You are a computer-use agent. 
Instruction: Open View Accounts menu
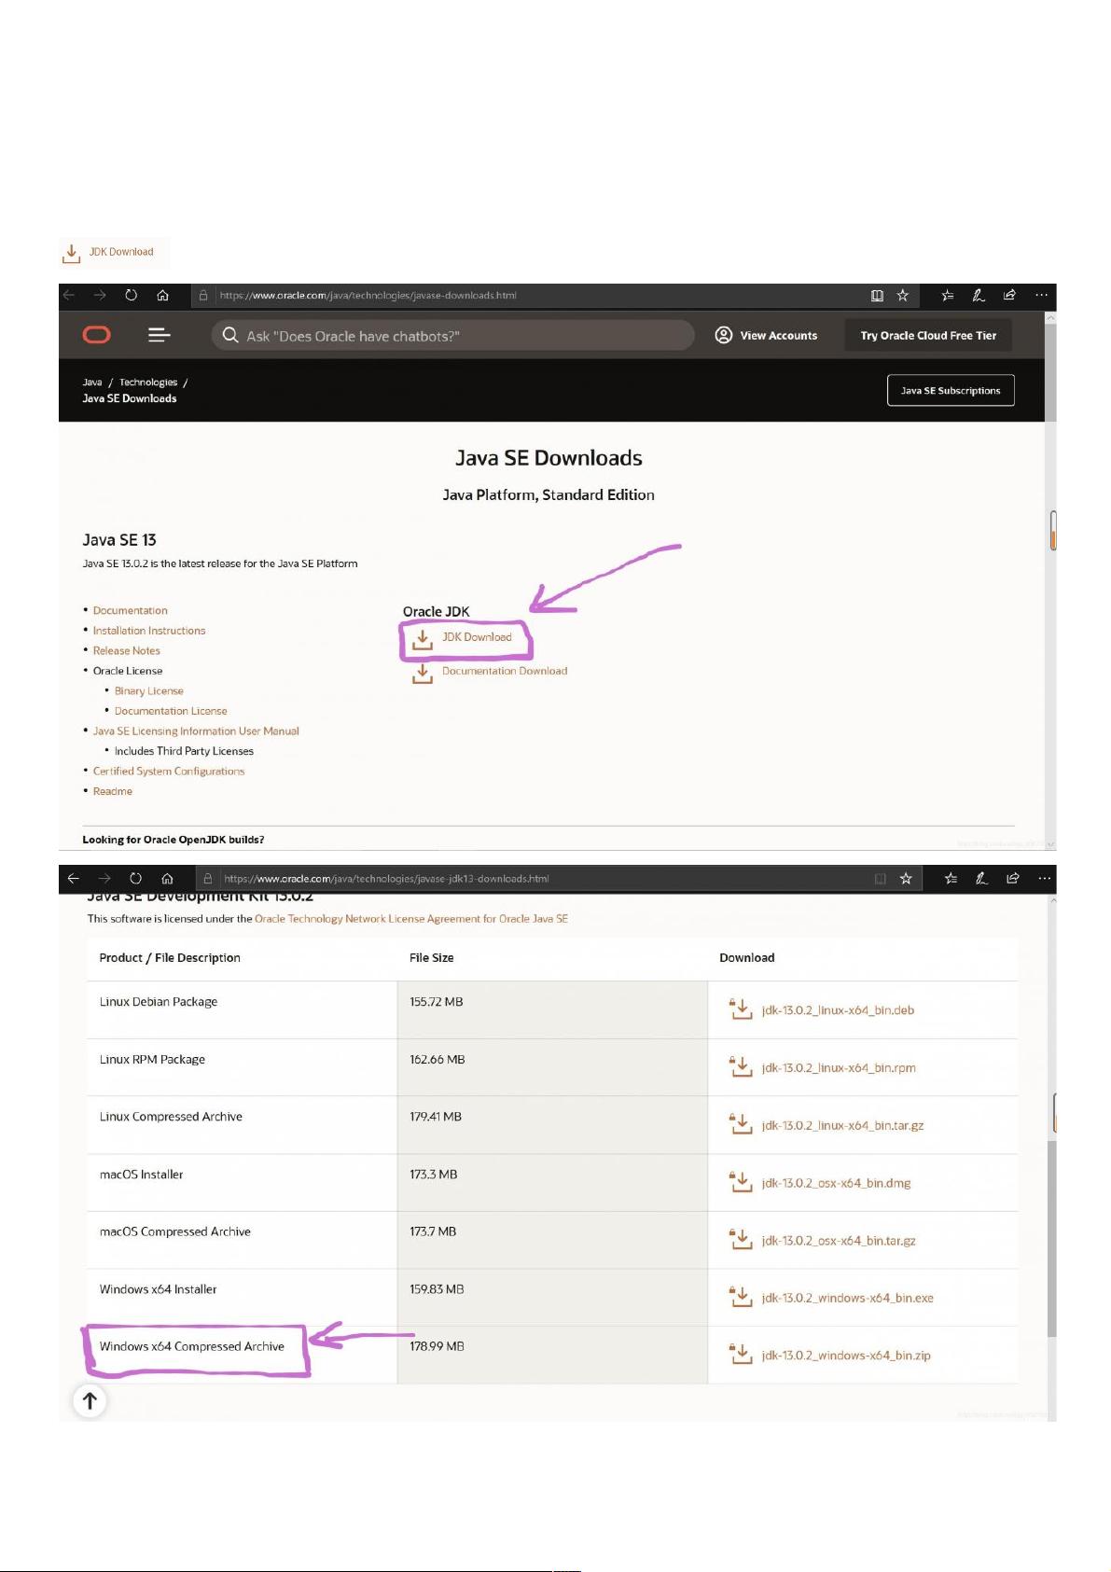(x=766, y=336)
